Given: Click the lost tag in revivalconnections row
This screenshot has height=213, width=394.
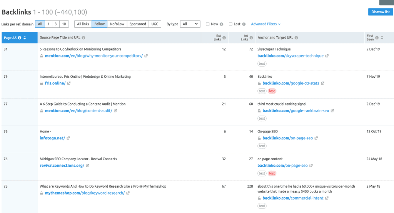Looking at the screenshot, I should [x=272, y=173].
